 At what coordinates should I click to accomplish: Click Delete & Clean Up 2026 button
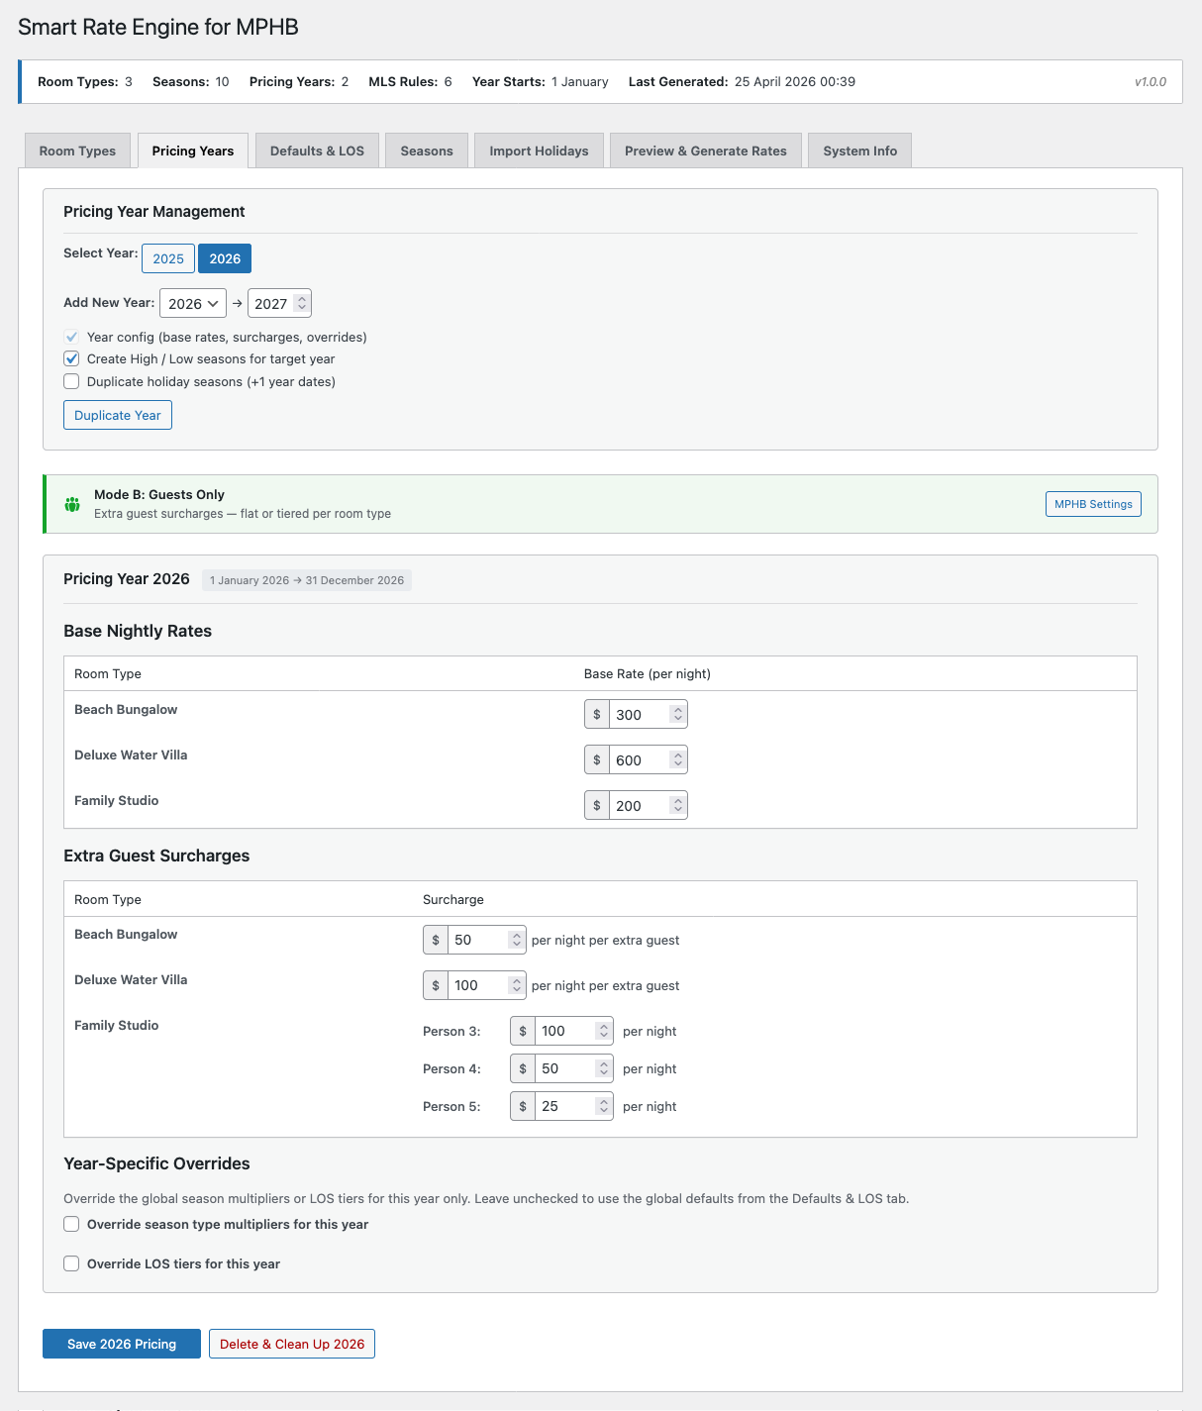click(x=292, y=1344)
